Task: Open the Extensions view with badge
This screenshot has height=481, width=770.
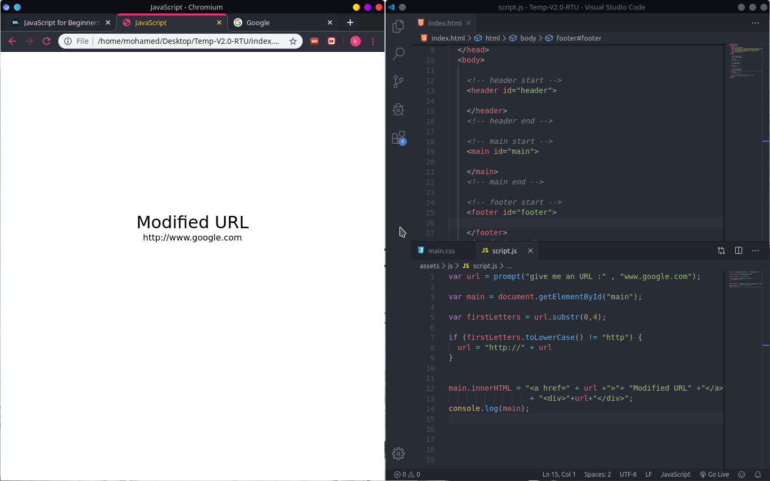Action: pos(398,138)
